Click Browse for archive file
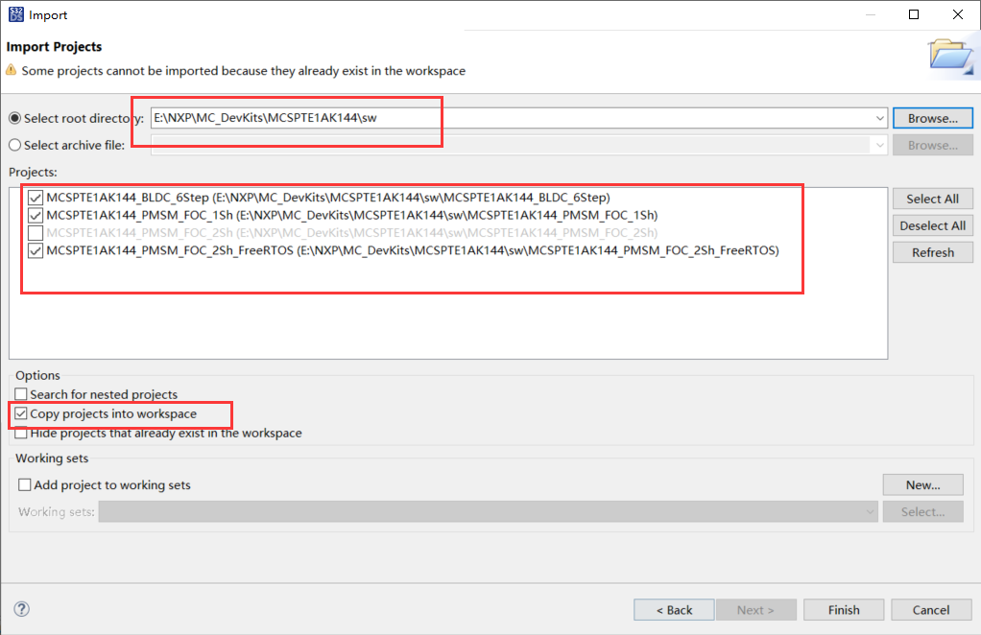This screenshot has height=635, width=981. click(x=933, y=145)
